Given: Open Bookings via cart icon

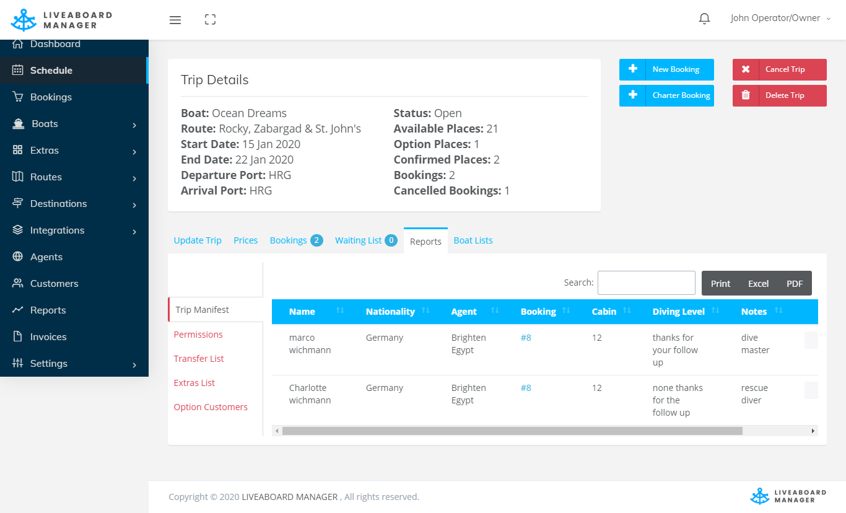Looking at the screenshot, I should point(18,97).
